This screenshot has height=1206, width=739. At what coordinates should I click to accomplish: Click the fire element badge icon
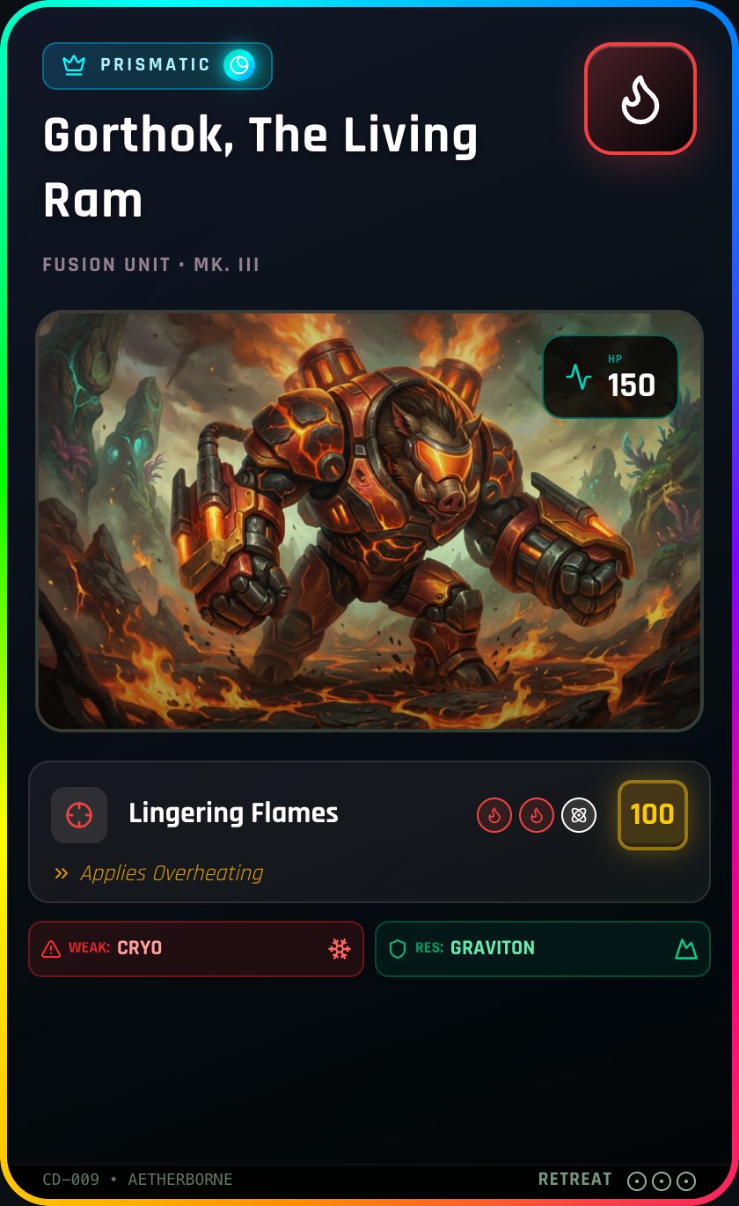(x=640, y=99)
